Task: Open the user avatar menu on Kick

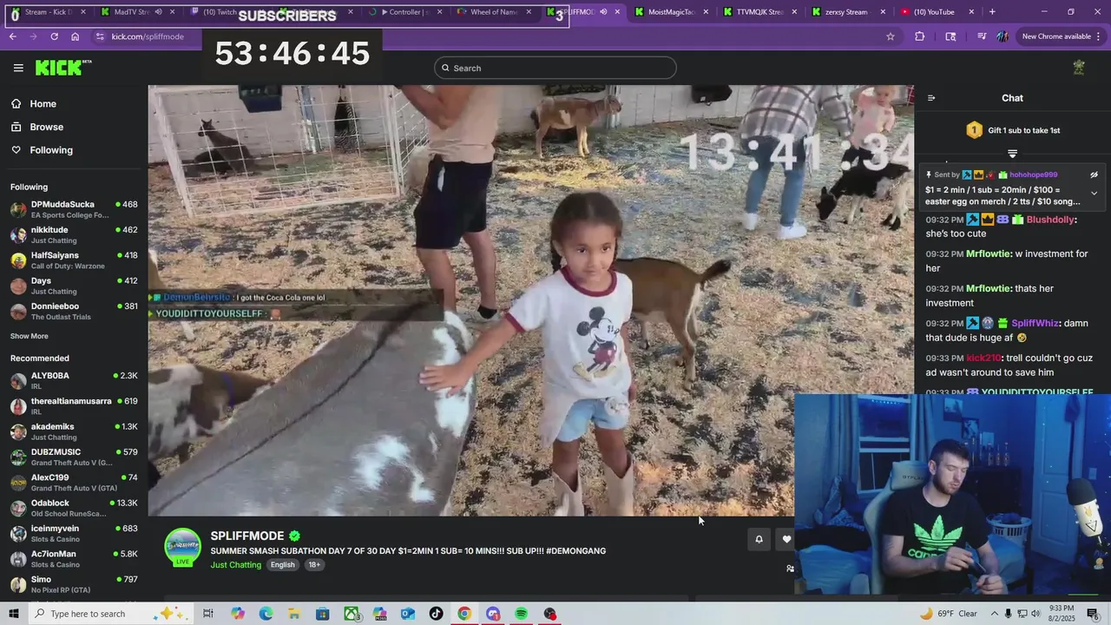Action: point(1079,68)
